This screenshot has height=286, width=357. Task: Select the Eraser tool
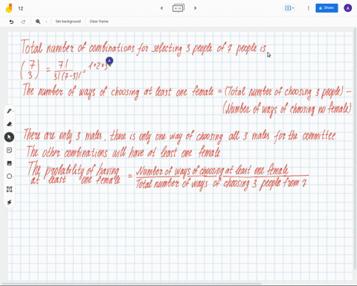[10, 124]
